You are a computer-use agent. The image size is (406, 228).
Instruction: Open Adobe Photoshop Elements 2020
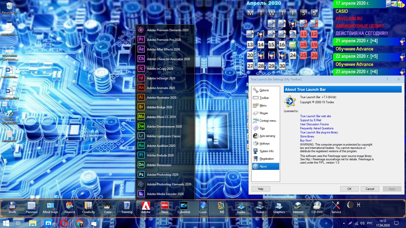165,184
